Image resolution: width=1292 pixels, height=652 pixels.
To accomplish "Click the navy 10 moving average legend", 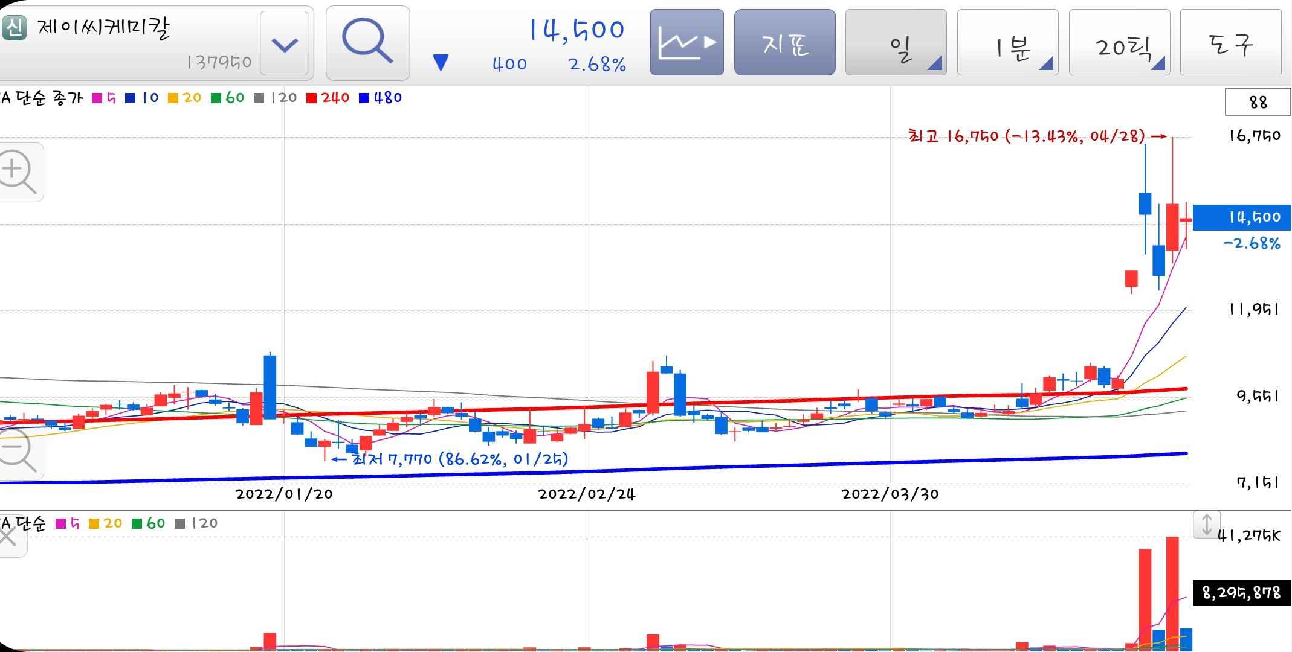I will (x=141, y=98).
